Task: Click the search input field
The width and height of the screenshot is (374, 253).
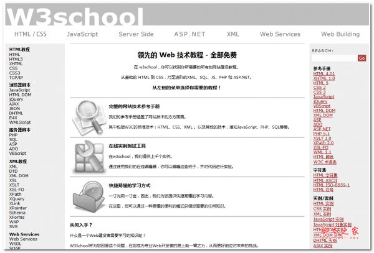Action: (x=334, y=58)
